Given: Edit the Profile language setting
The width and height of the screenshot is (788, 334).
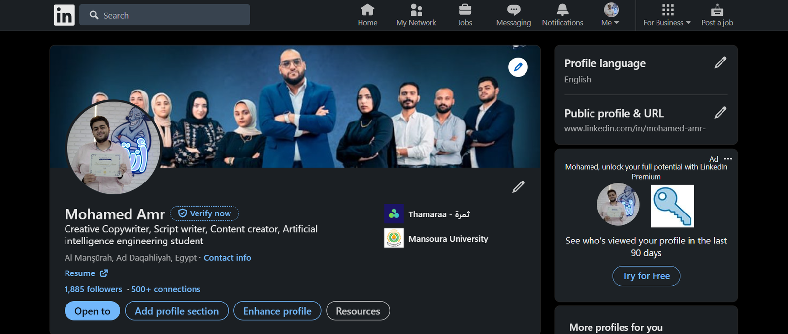Looking at the screenshot, I should click(720, 62).
